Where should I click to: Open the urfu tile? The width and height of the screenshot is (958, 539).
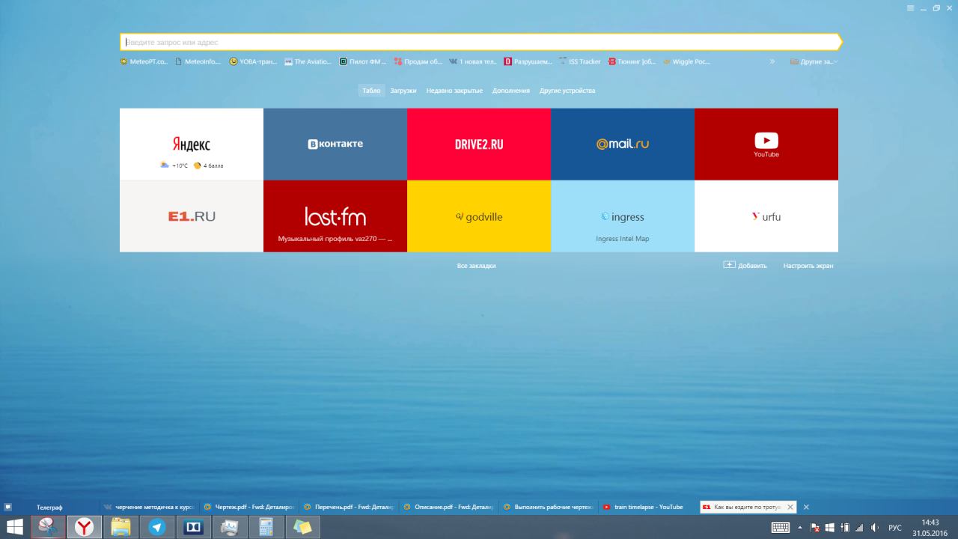[x=766, y=216]
